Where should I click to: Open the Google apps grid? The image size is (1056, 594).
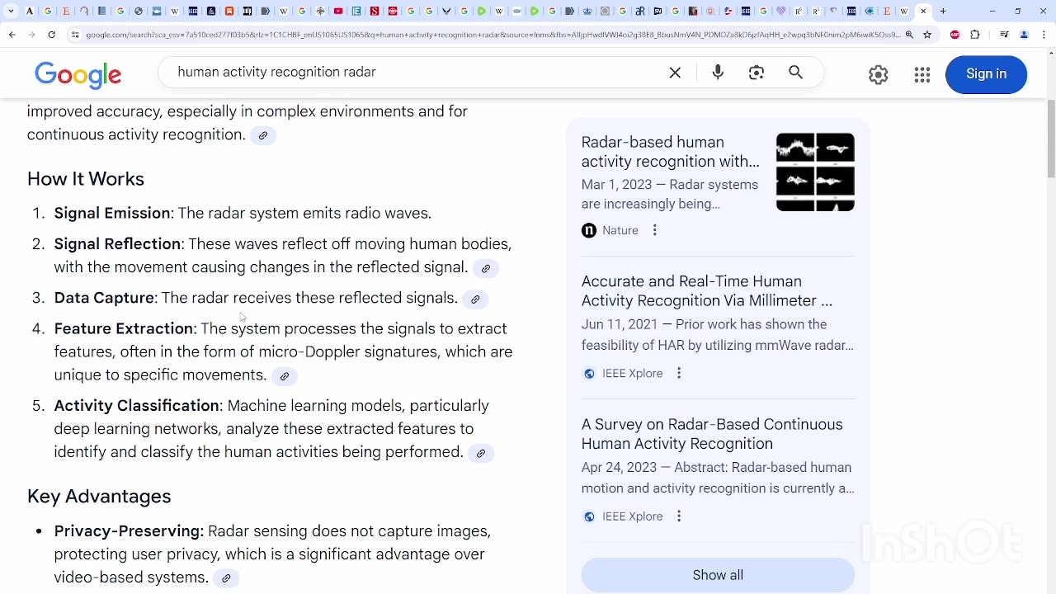[922, 74]
